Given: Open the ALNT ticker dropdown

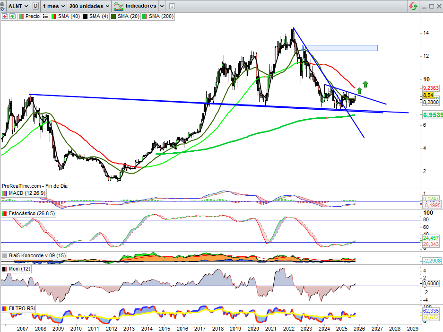Looking at the screenshot, I should pyautogui.click(x=18, y=6).
